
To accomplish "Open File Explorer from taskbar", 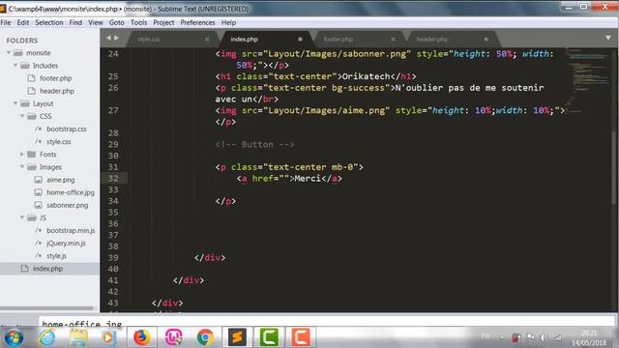I will [78, 337].
